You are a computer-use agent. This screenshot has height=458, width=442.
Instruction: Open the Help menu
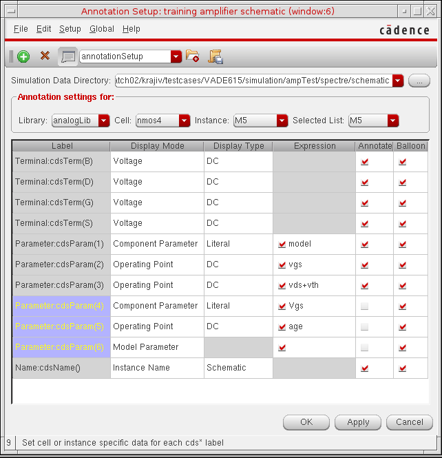(x=131, y=29)
